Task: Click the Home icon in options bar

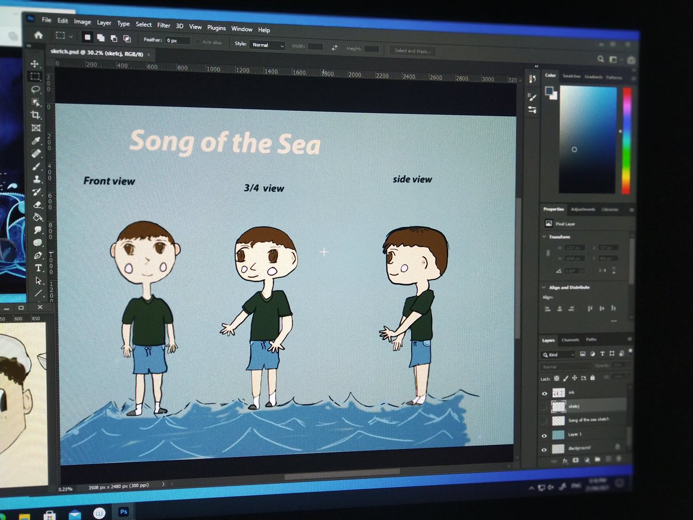Action: [x=38, y=35]
